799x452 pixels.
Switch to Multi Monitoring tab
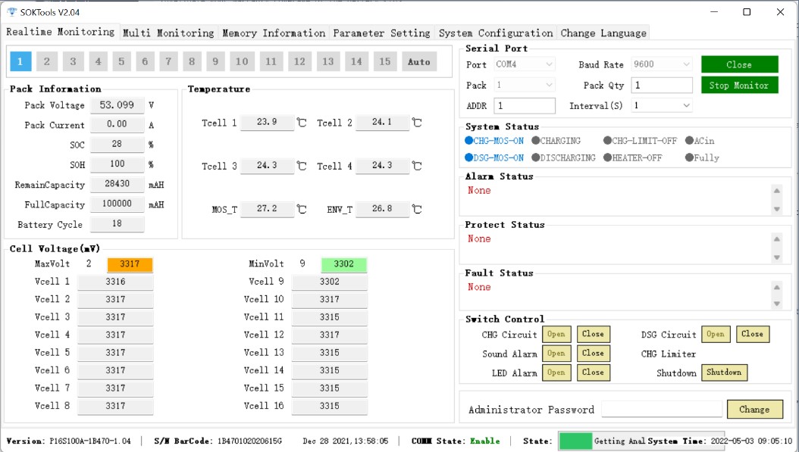click(x=168, y=33)
